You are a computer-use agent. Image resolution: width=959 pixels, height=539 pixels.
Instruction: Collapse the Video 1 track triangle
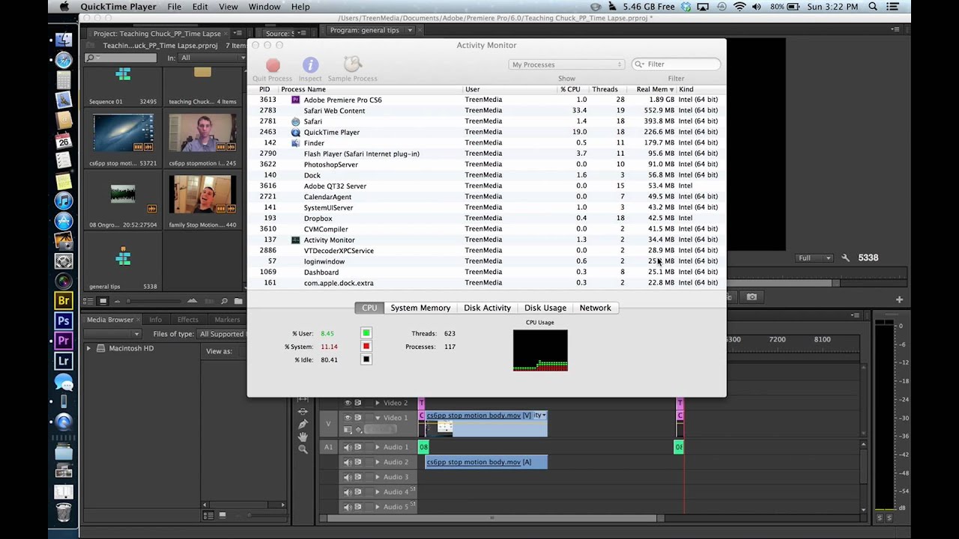pos(377,418)
